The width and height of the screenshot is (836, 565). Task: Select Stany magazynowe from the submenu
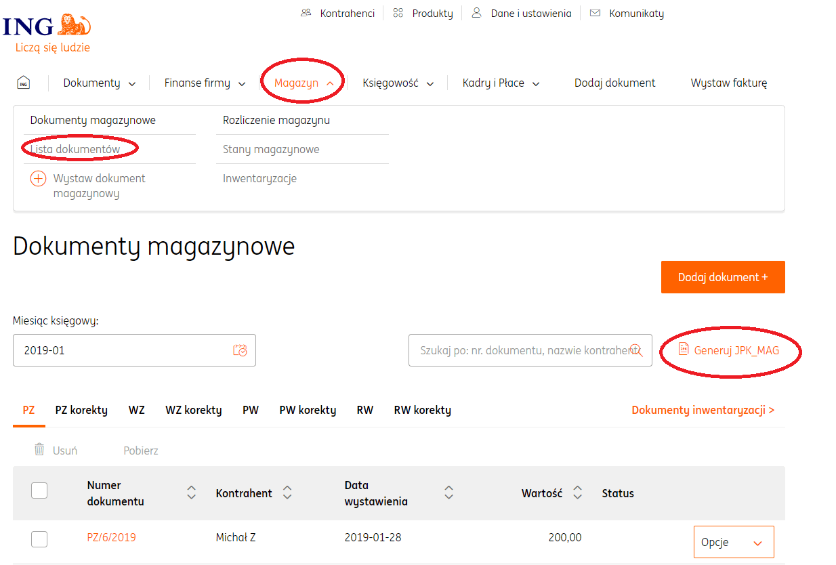coord(271,149)
